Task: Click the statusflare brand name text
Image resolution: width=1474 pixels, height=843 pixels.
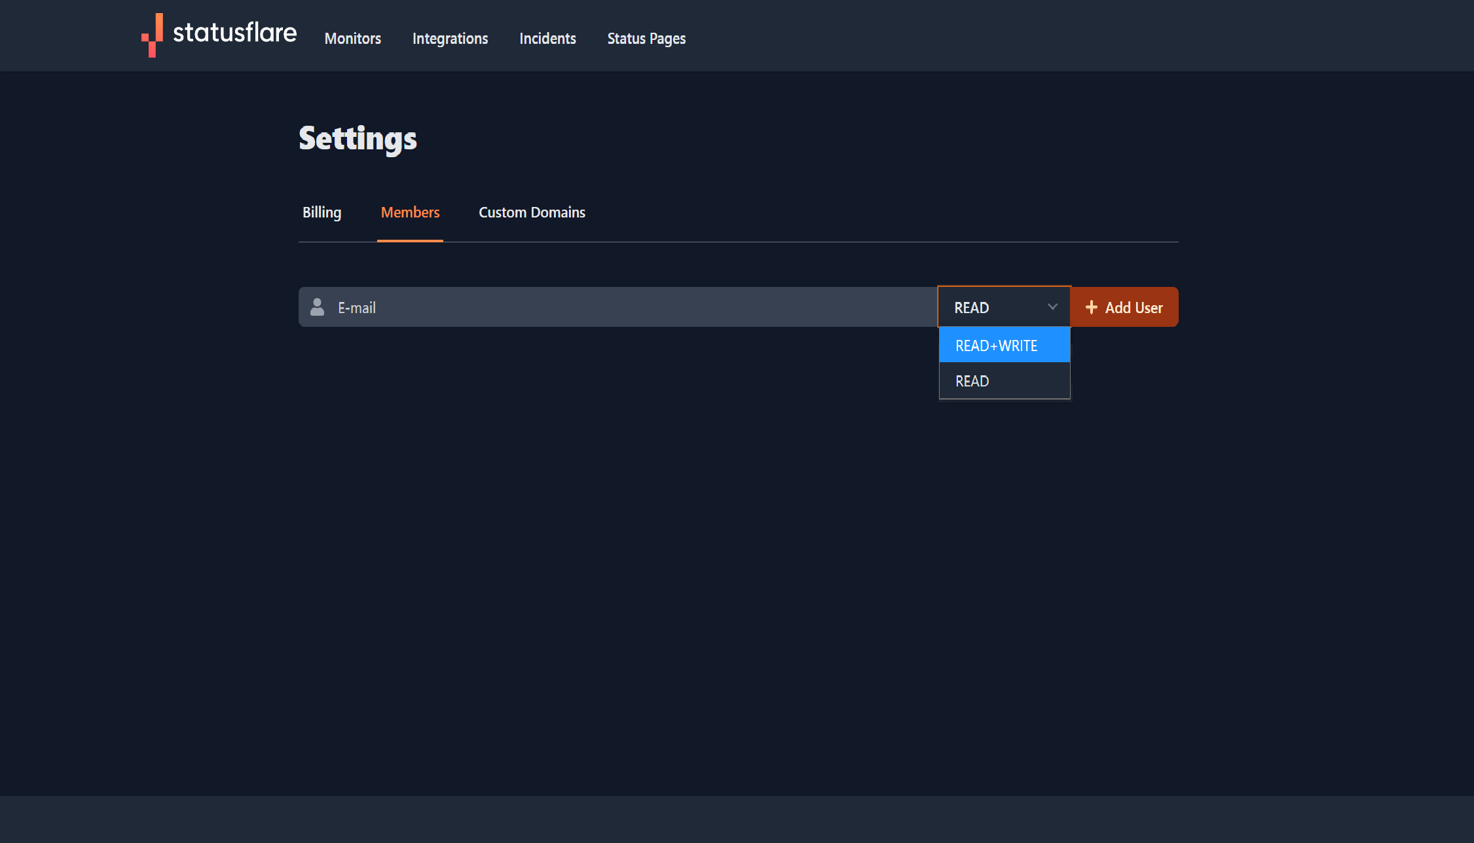Action: tap(234, 33)
